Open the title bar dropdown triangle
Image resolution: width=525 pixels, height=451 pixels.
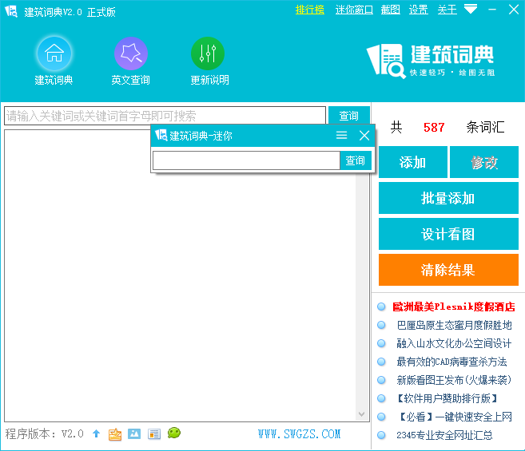tap(471, 9)
